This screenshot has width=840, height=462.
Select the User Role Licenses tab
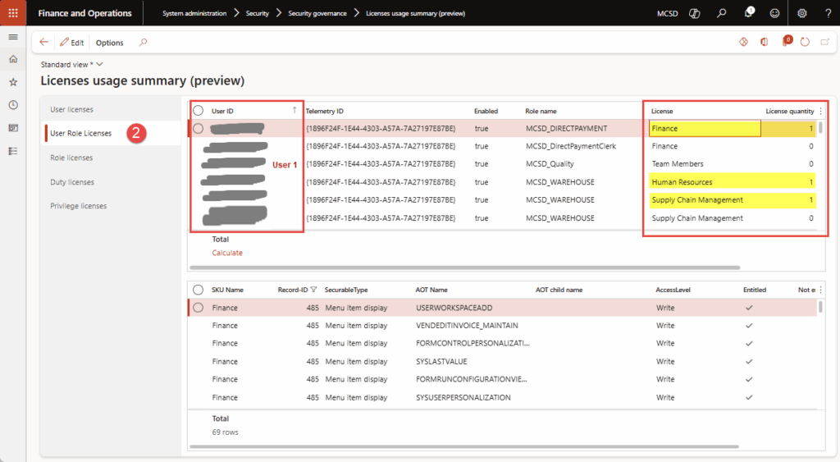tap(81, 133)
